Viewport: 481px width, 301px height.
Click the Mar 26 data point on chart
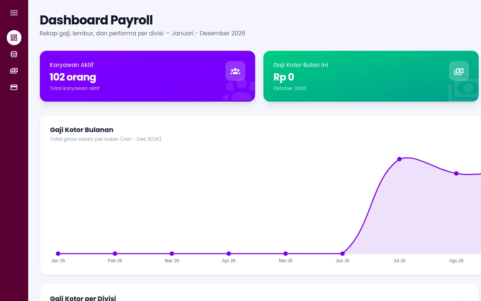point(172,254)
